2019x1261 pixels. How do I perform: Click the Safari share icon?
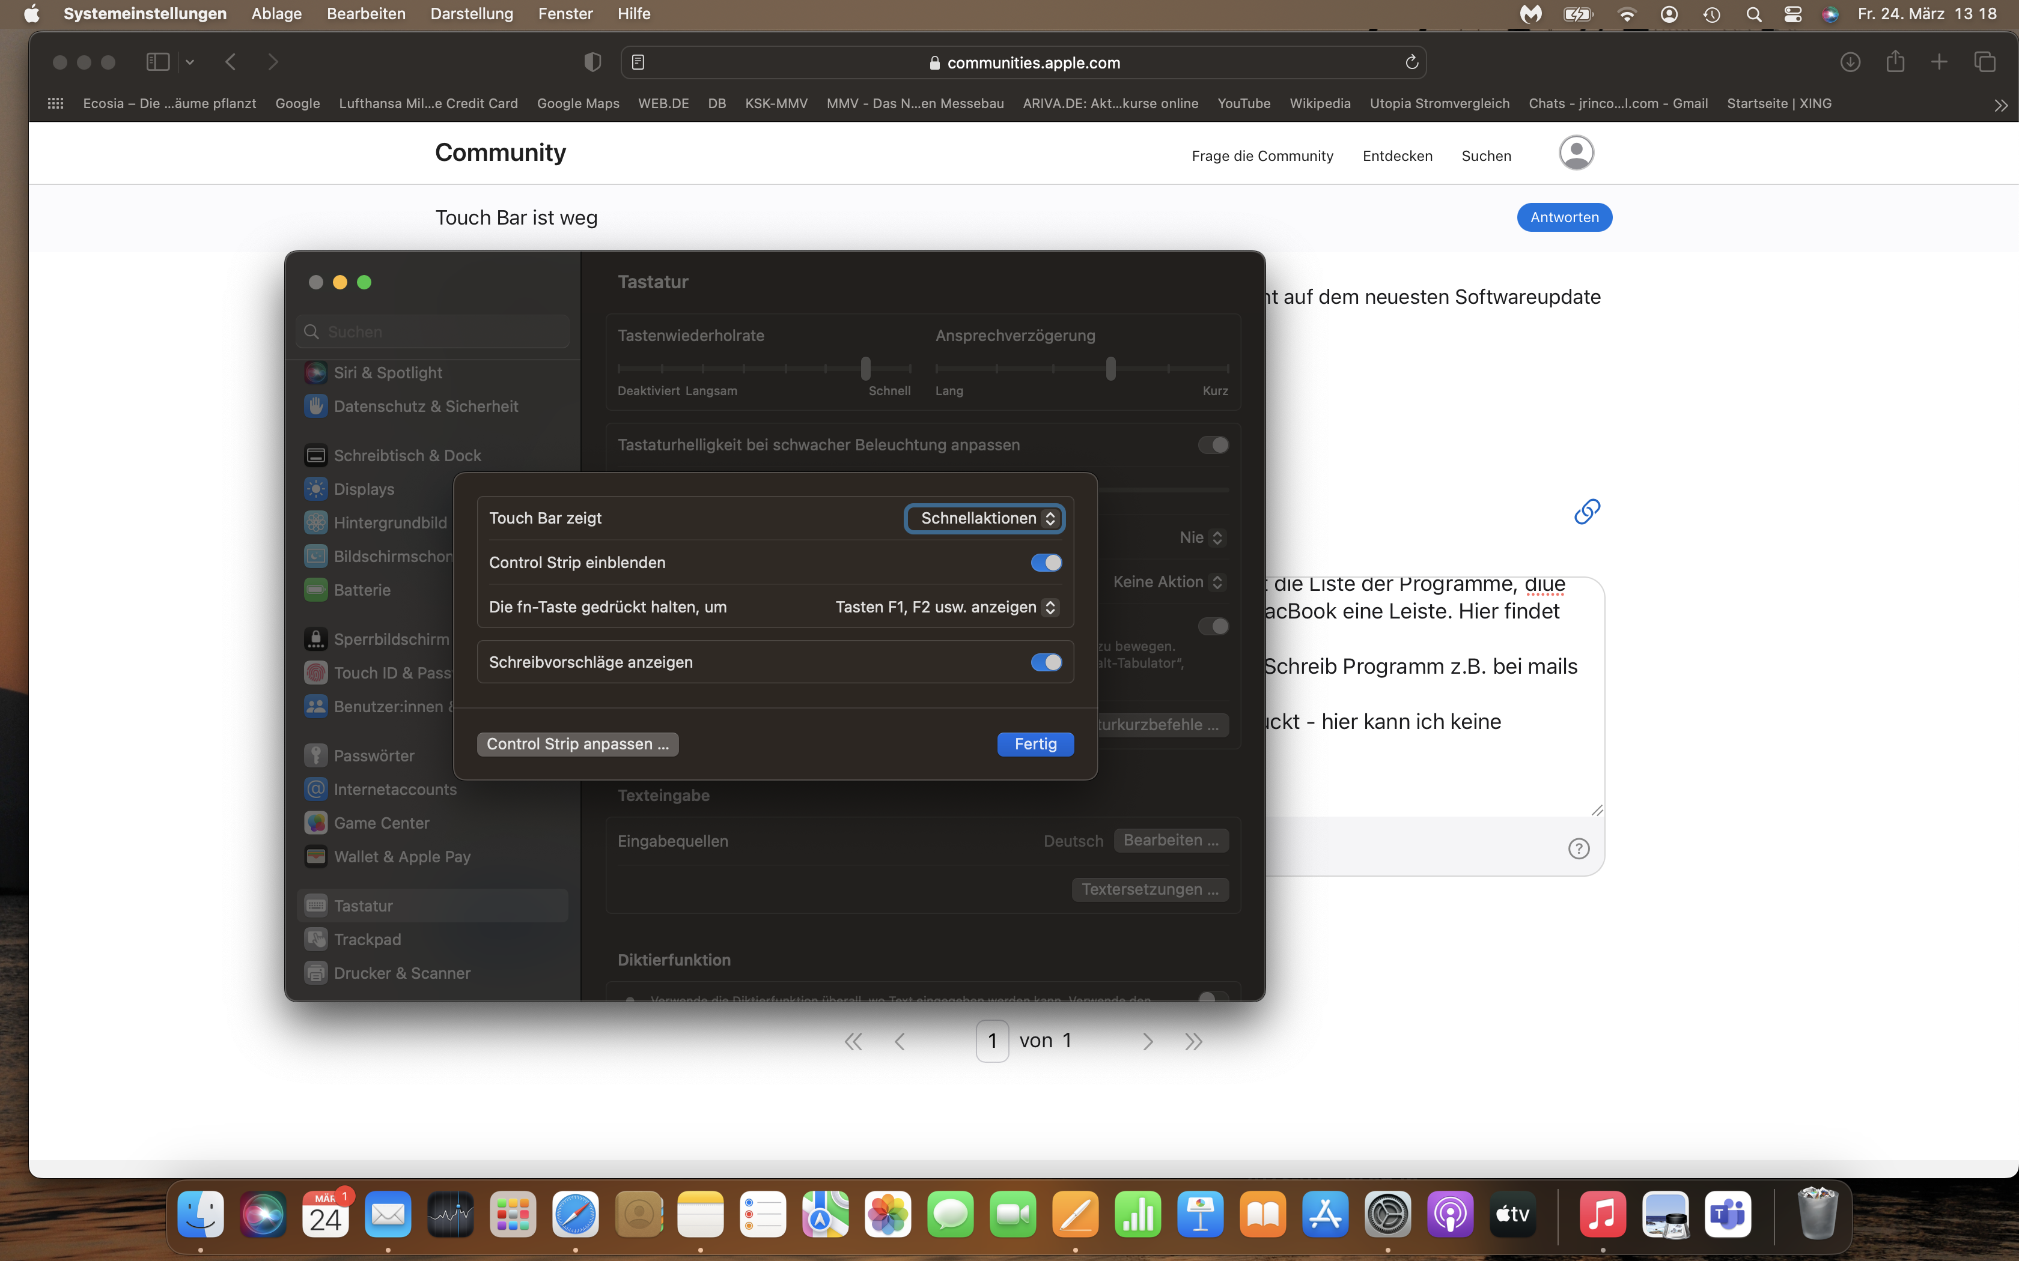[1895, 62]
